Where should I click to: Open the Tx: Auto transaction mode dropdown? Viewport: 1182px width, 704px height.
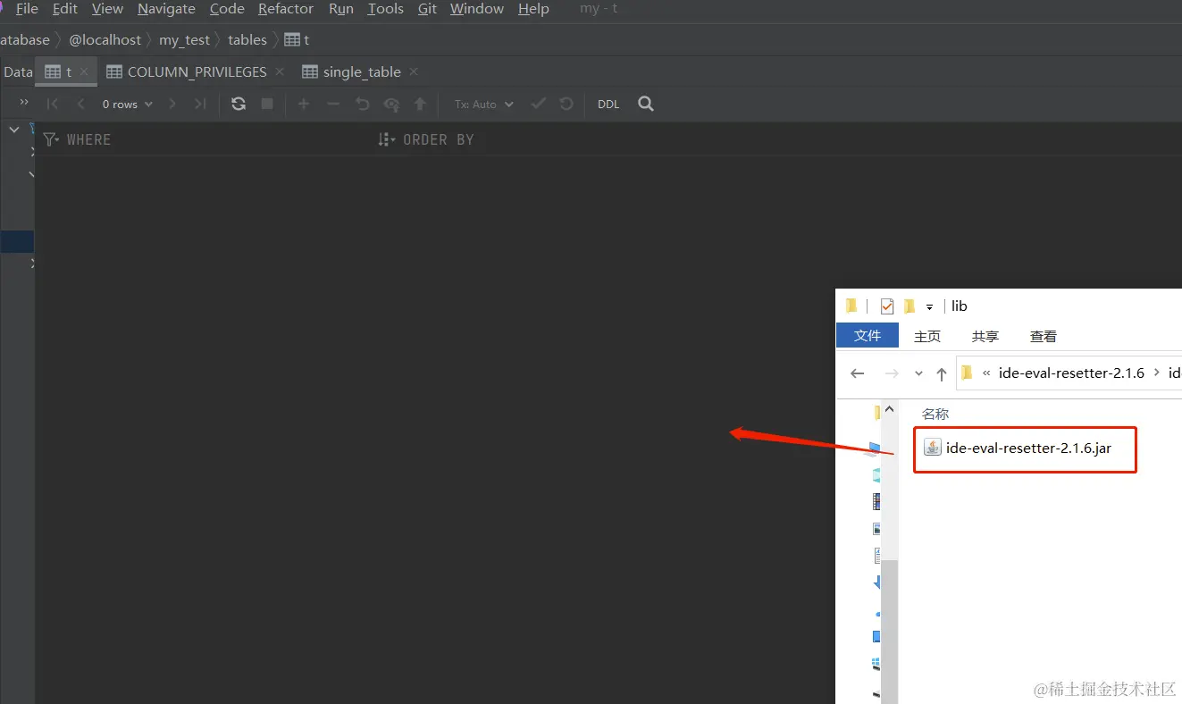(x=484, y=105)
